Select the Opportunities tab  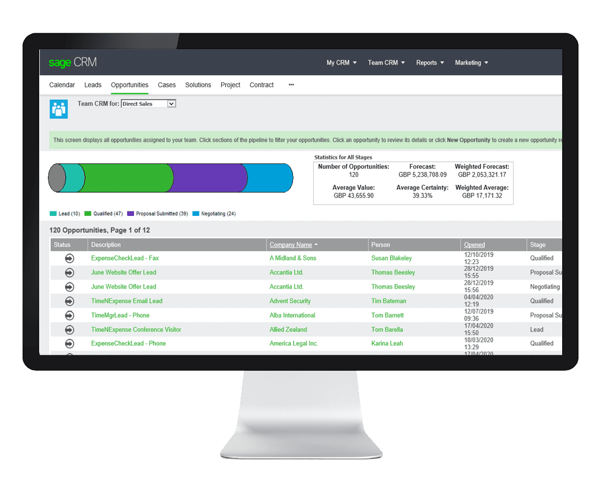129,85
